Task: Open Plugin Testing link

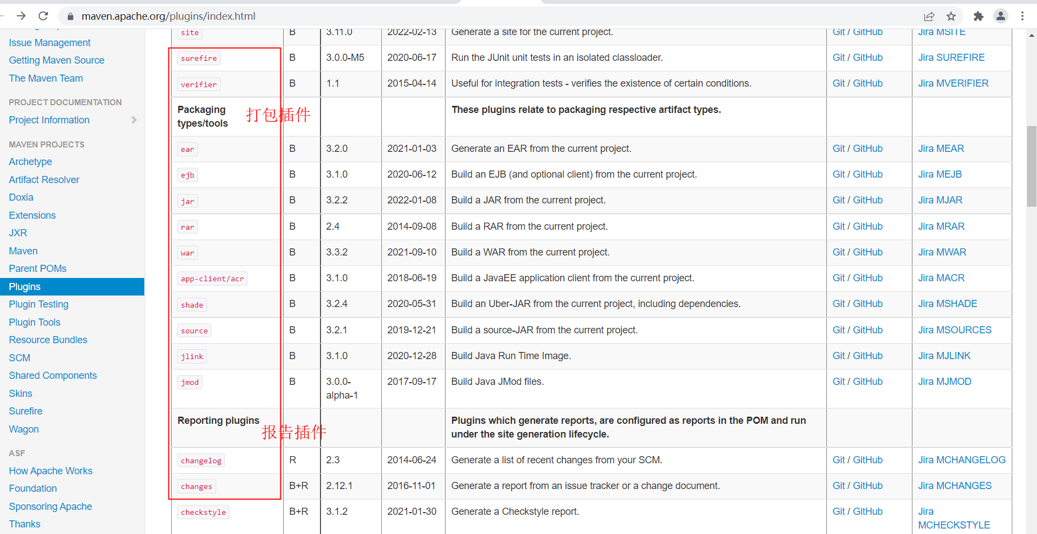Action: (38, 304)
